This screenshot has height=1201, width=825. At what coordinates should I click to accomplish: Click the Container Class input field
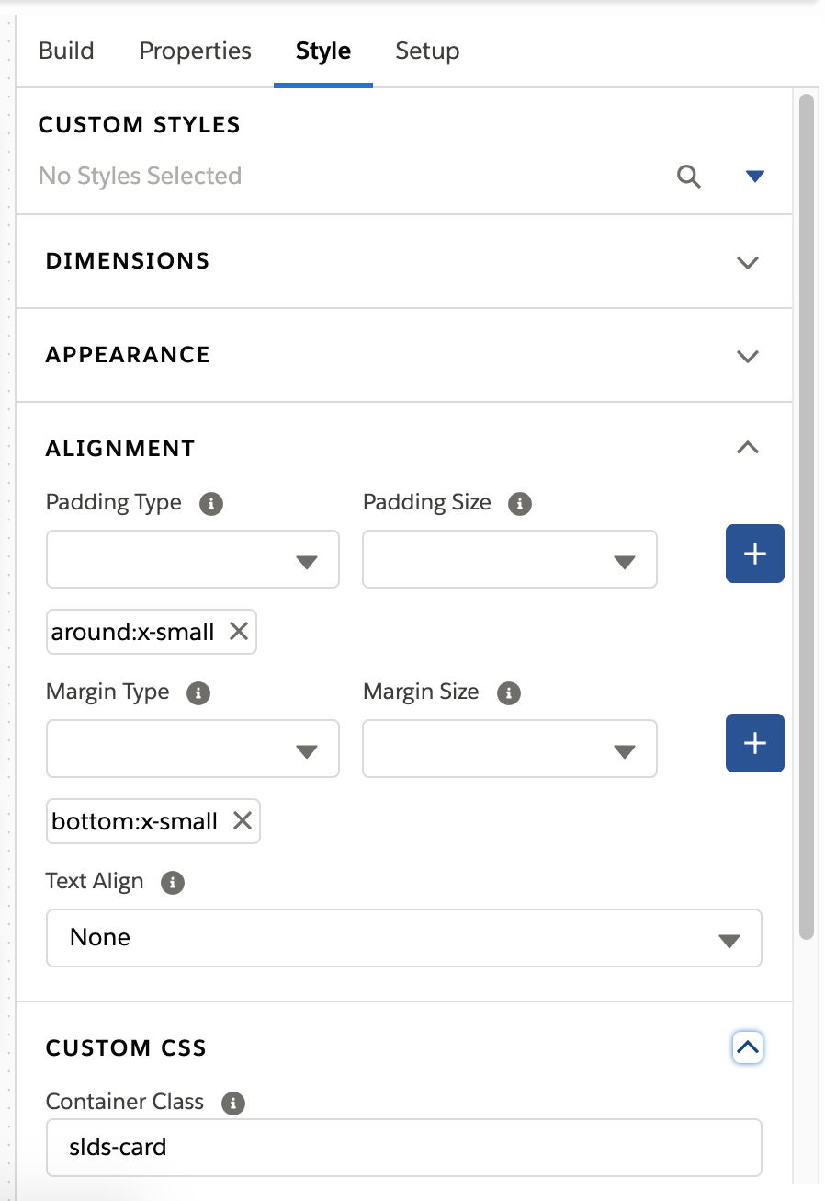[x=404, y=1148]
